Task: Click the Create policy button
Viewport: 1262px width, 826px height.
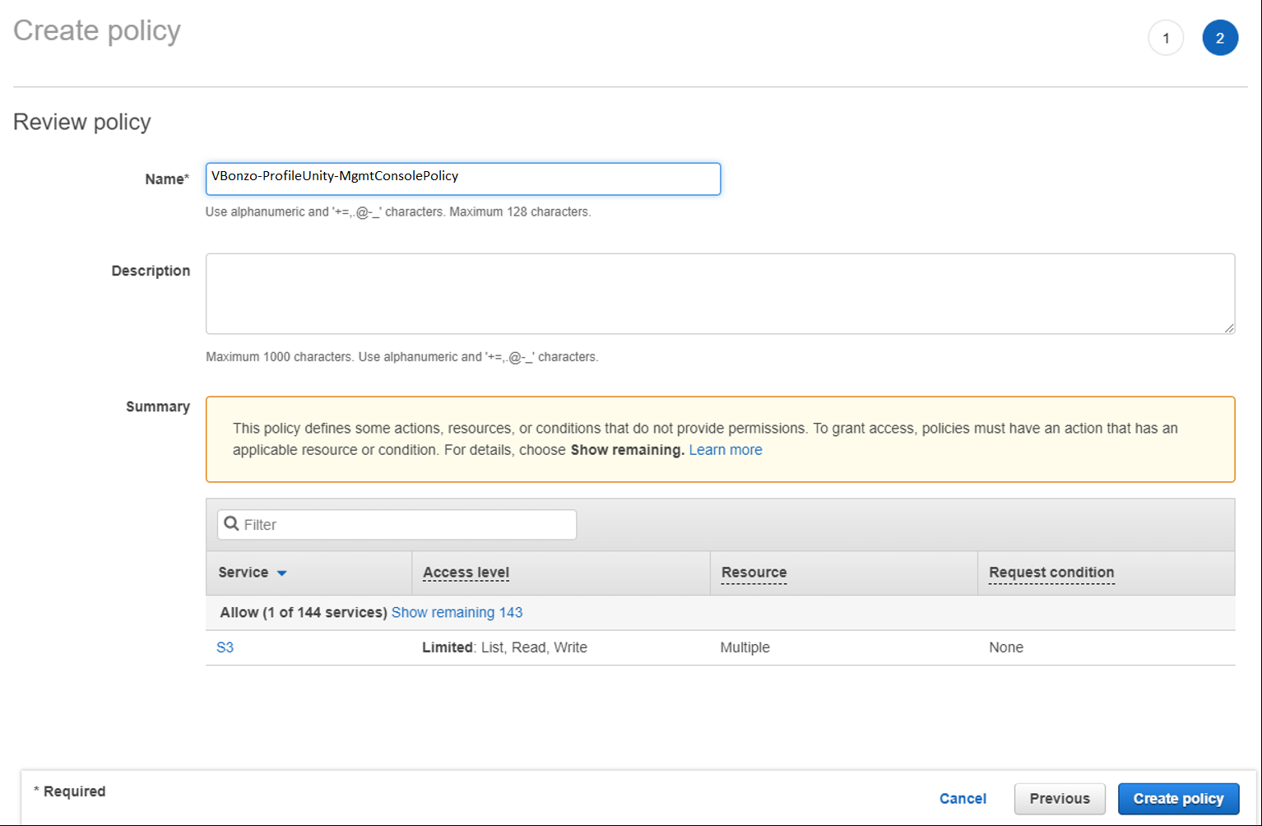Action: (1178, 798)
